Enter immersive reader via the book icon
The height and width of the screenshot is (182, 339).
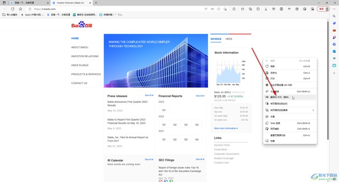(x=218, y=9)
